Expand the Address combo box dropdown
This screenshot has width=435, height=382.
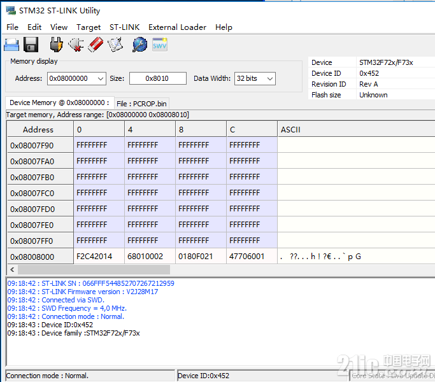[x=101, y=79]
